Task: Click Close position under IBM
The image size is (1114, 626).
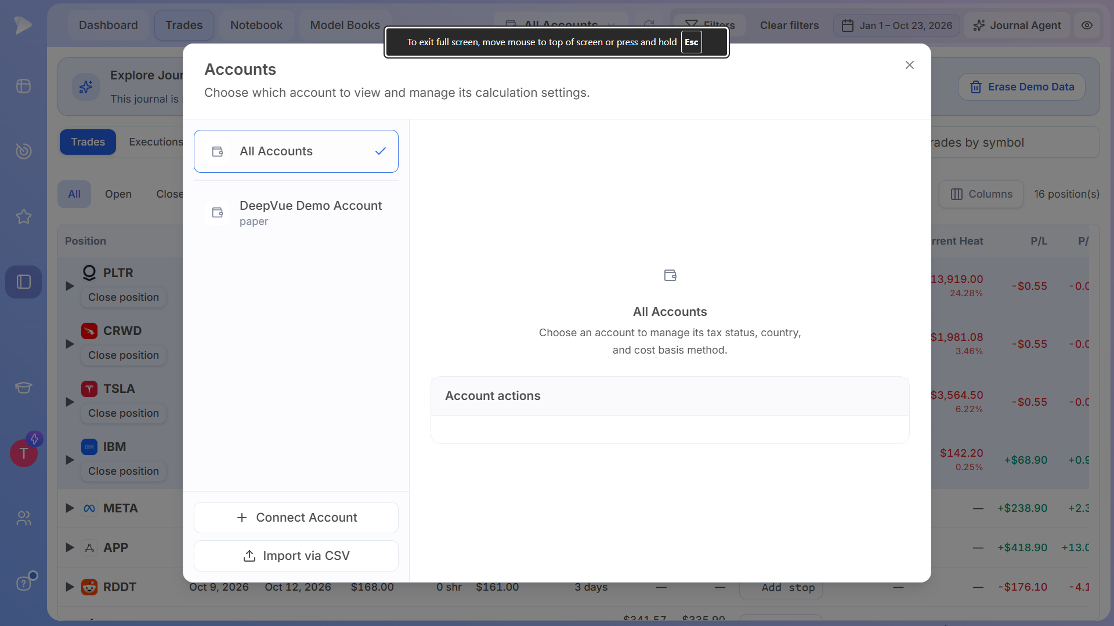Action: pyautogui.click(x=124, y=471)
